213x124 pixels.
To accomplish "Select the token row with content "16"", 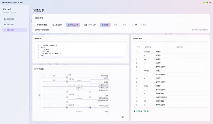I will tap(170, 101).
